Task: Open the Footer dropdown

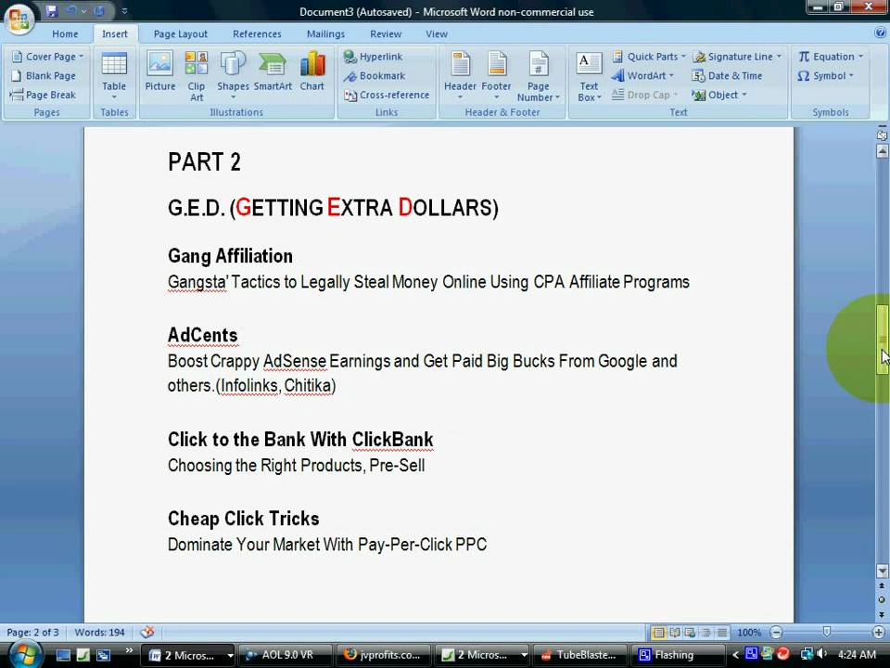Action: (497, 75)
